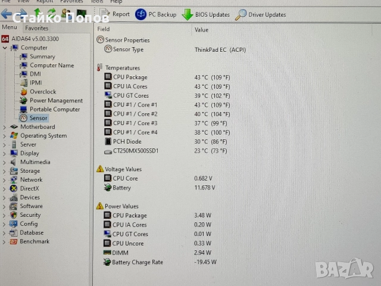Click the Software category icon
Viewport: 381px width, 286px height.
click(14, 206)
